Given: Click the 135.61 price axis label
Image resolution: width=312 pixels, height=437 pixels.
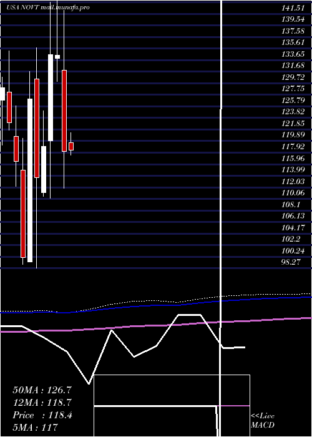Looking at the screenshot, I should pos(293,42).
